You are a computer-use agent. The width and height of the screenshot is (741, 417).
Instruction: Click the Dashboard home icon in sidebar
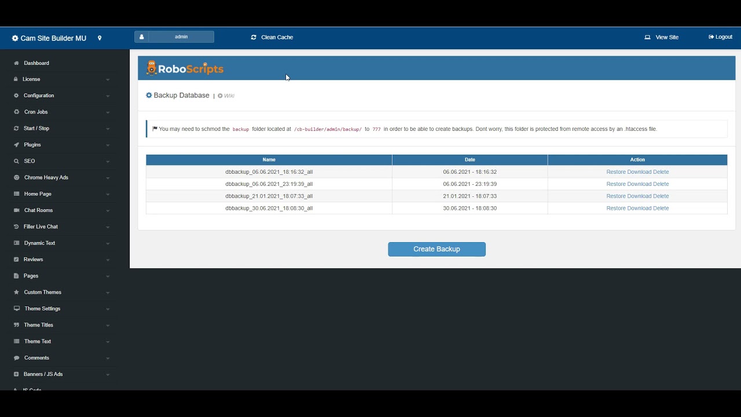click(x=16, y=63)
